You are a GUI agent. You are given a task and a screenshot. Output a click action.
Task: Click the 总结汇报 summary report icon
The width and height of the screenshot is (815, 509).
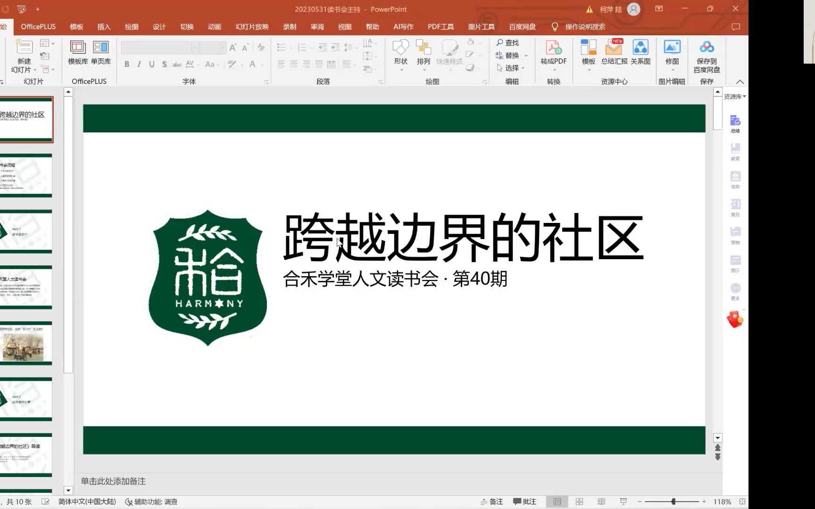614,52
